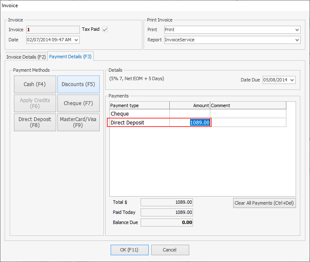Screen dimensions: 310x262
Task: Click the Direct Deposit comment cell
Action: click(248, 123)
